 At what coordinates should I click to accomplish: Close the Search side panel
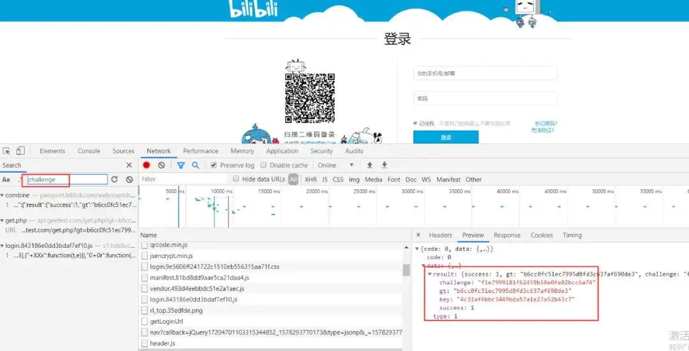129,166
